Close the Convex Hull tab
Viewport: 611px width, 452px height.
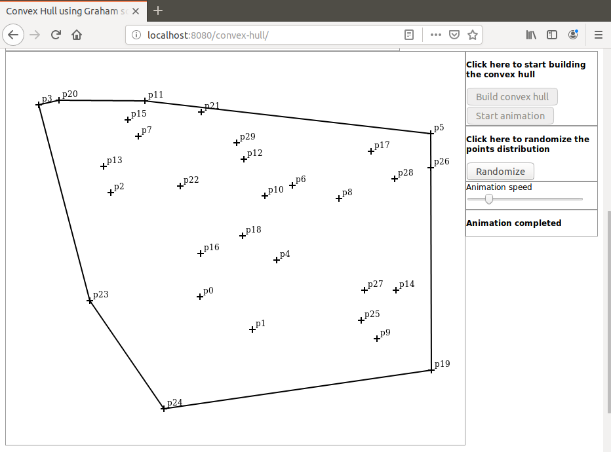[x=136, y=11]
